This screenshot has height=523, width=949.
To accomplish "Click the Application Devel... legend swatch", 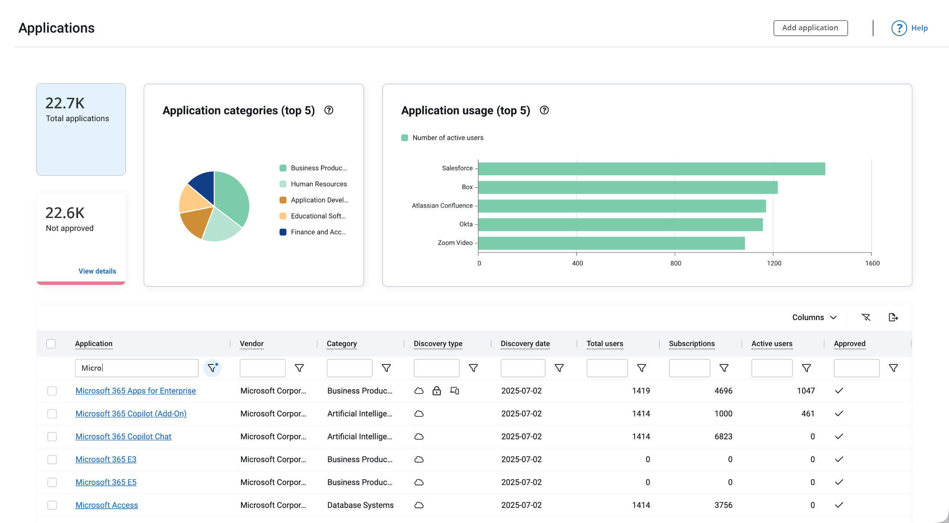I will coord(283,200).
